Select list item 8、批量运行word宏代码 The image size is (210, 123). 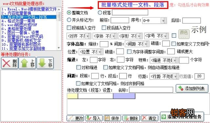(x=22, y=37)
